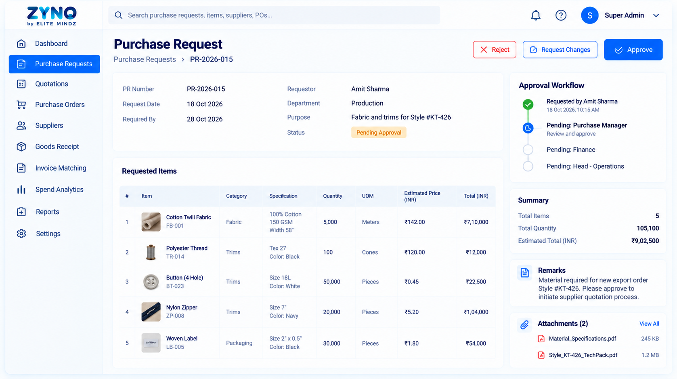Screen dimensions: 677x379
Task: Click the Polyester Thread spool thumbnail
Action: click(151, 252)
